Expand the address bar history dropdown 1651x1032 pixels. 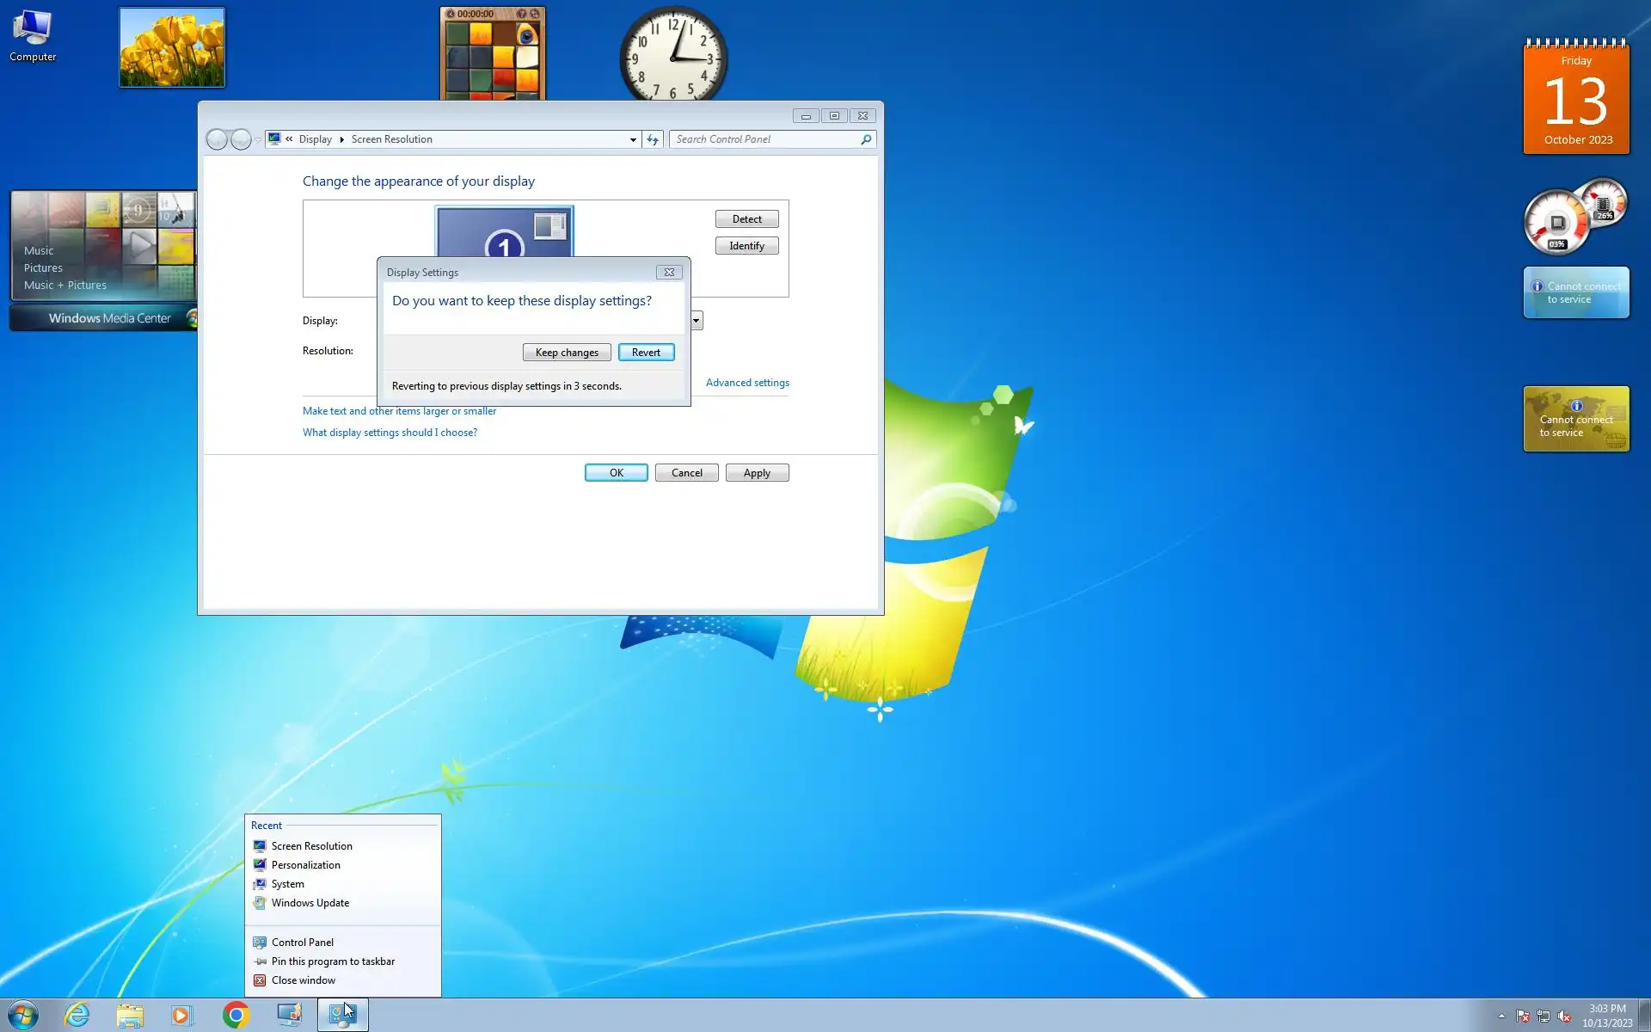(633, 139)
